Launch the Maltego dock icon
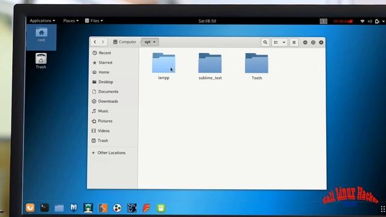Viewport: 386px width, 217px height. (x=132, y=208)
